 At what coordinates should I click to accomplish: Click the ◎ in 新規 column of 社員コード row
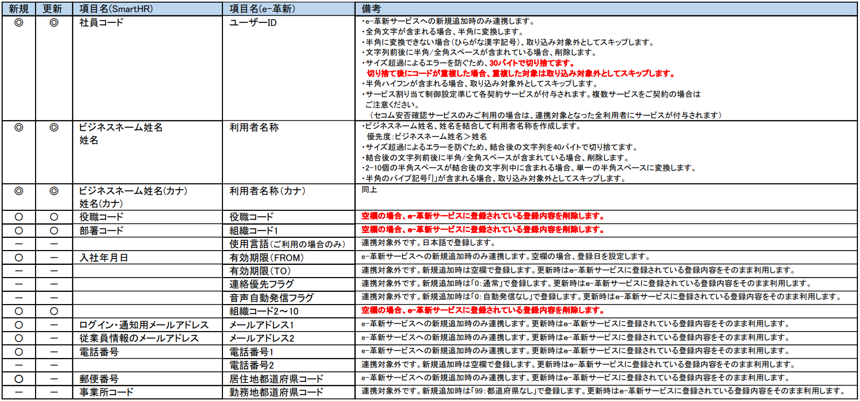tap(19, 22)
